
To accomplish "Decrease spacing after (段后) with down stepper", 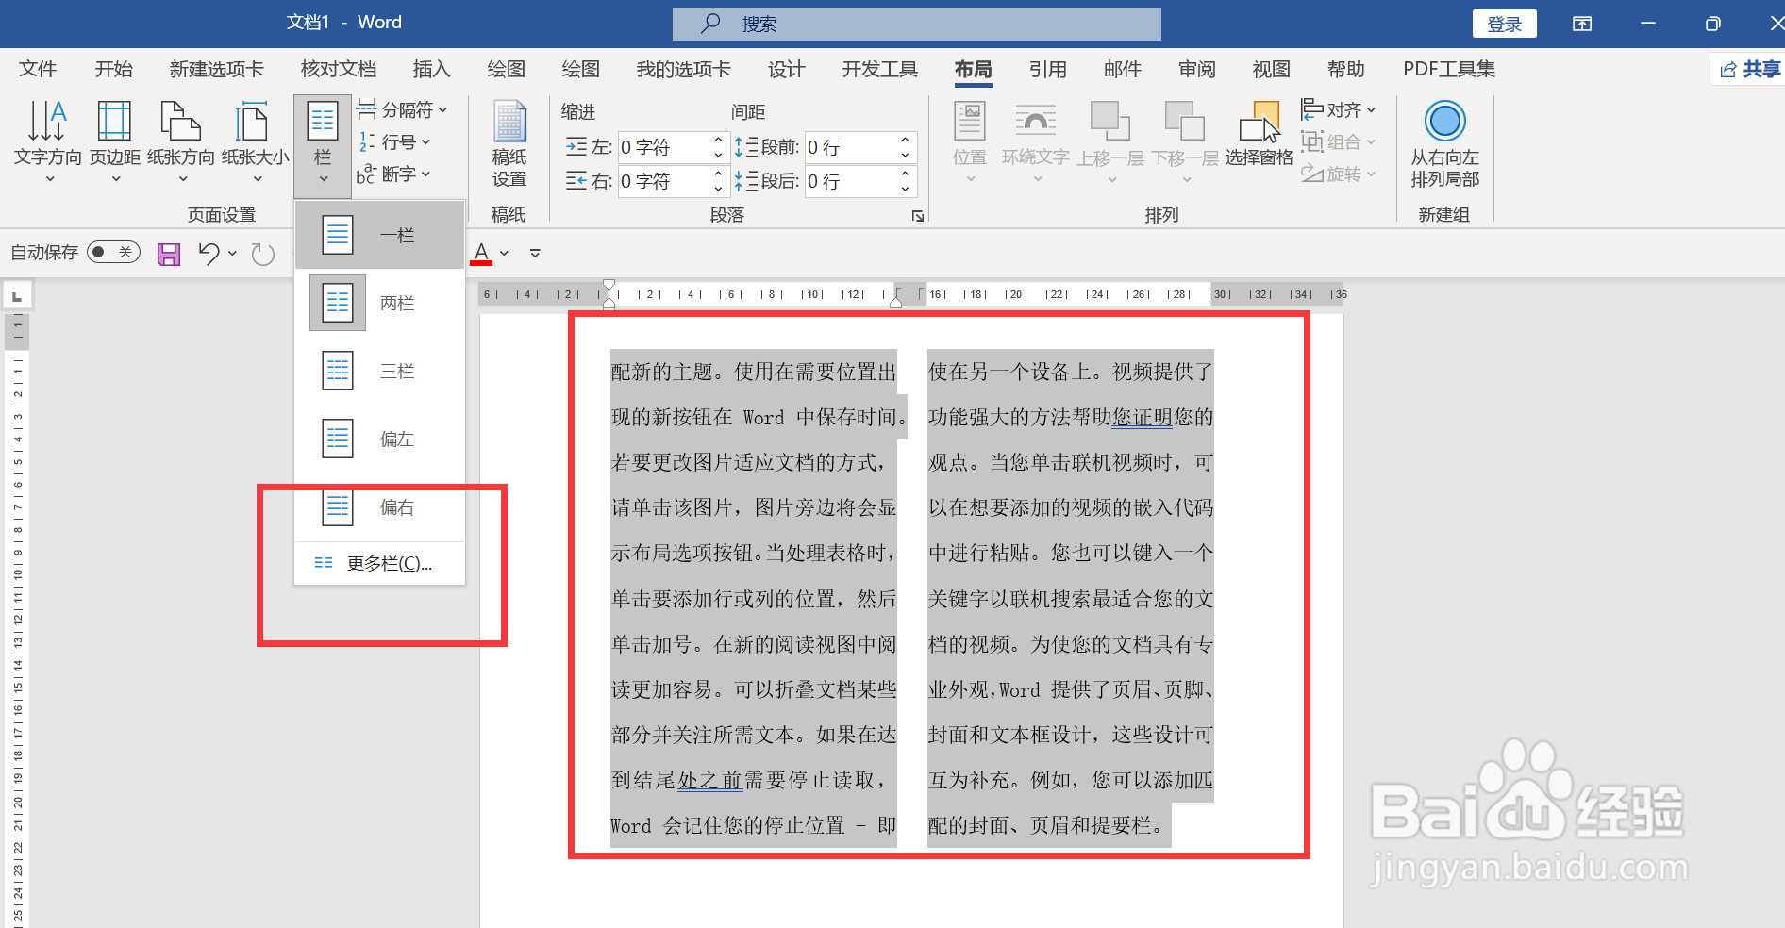I will click(905, 189).
